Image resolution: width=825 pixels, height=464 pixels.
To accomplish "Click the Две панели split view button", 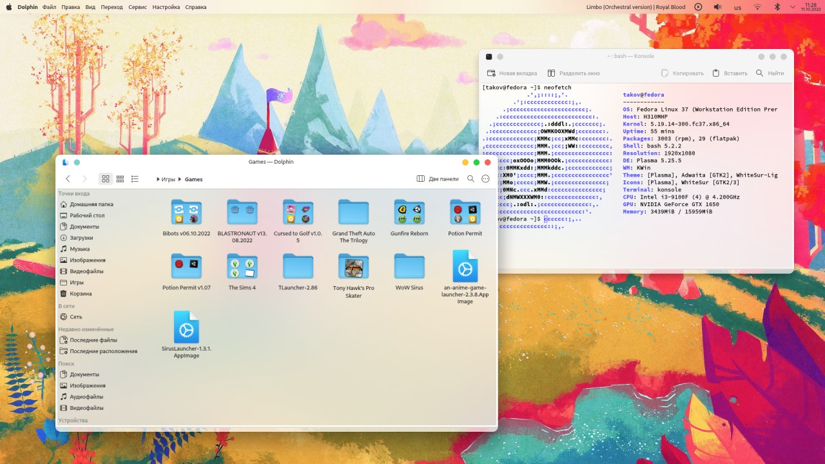I will [x=438, y=179].
